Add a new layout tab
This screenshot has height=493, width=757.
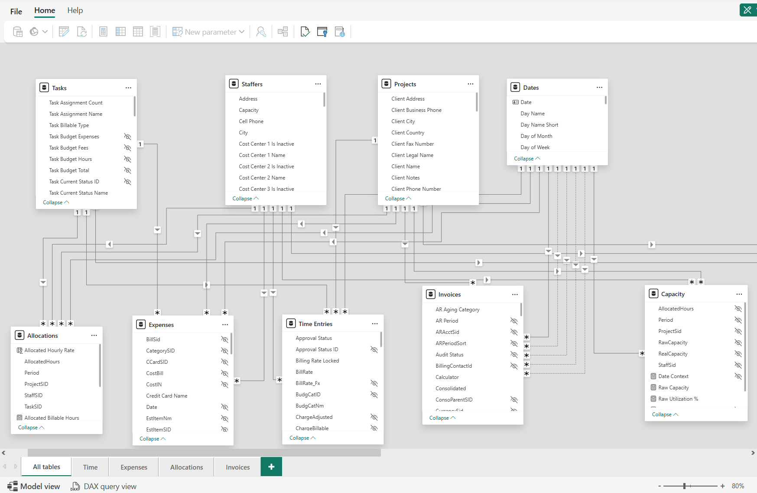coord(271,467)
